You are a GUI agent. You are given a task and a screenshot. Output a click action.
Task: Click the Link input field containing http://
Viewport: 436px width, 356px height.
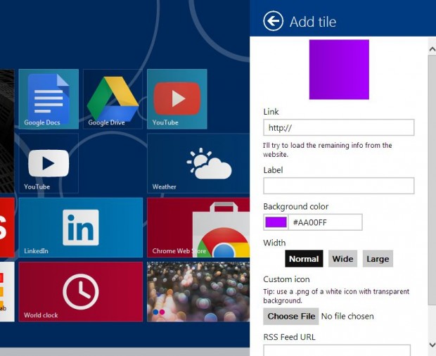click(339, 127)
